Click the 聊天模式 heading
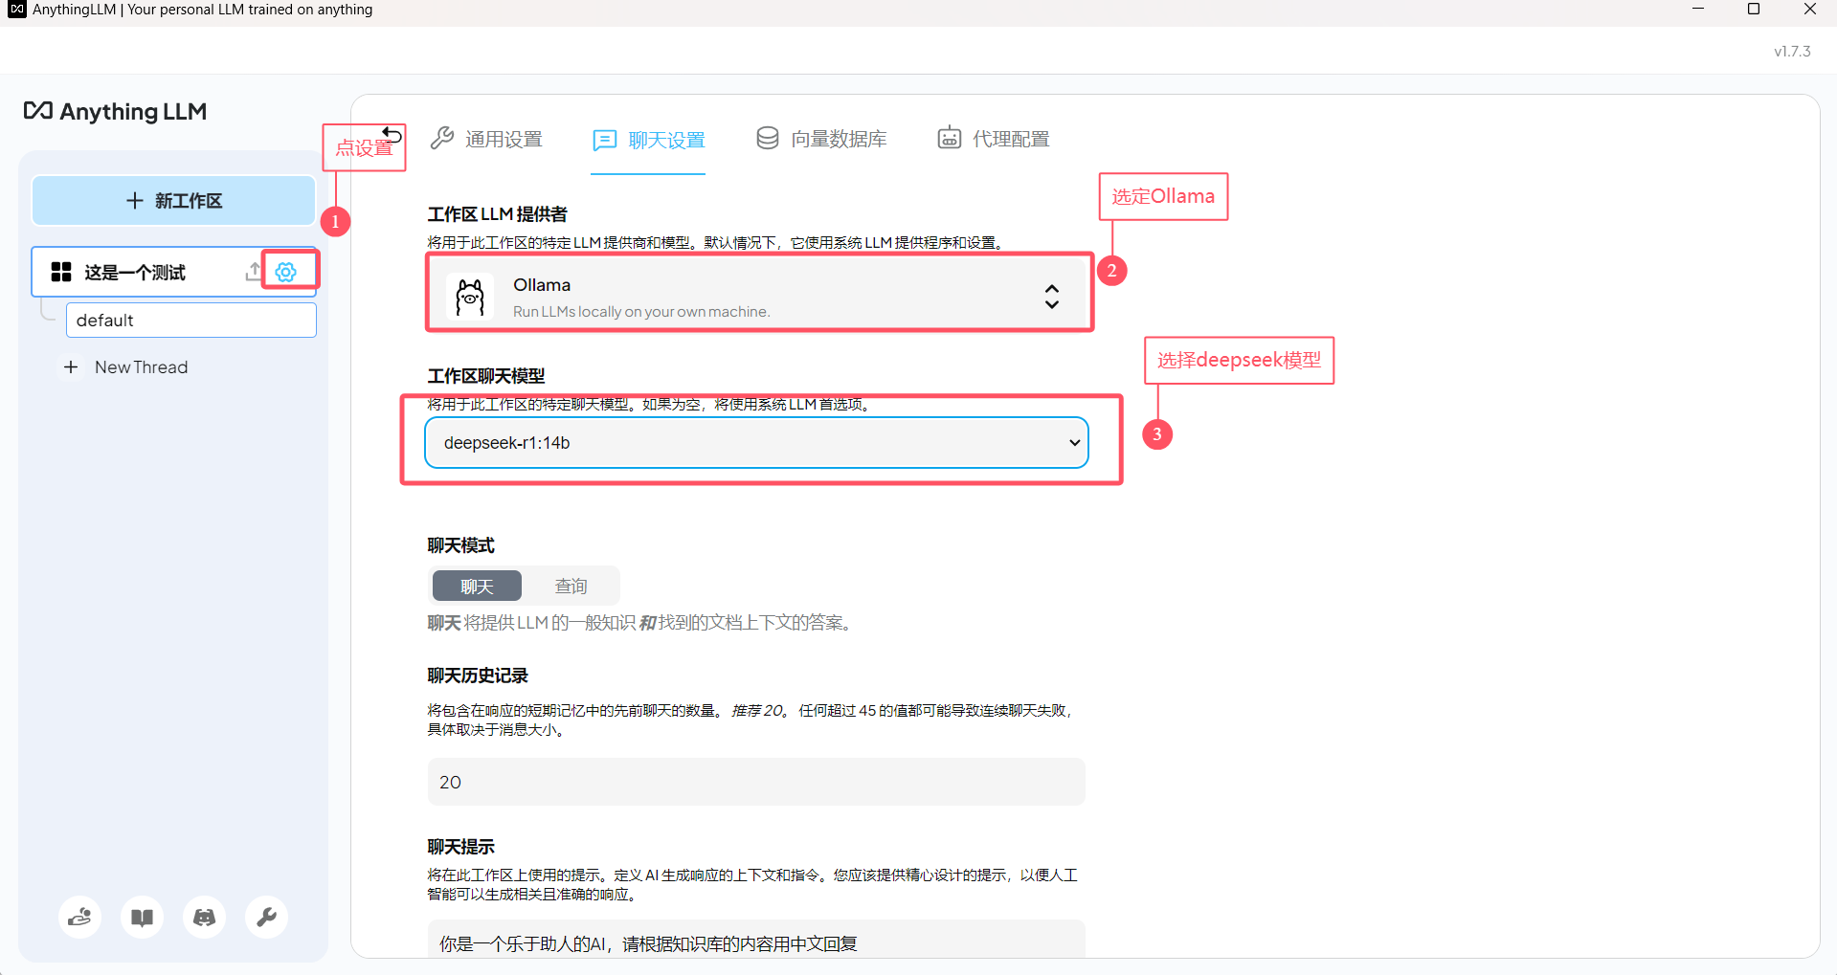 [460, 545]
